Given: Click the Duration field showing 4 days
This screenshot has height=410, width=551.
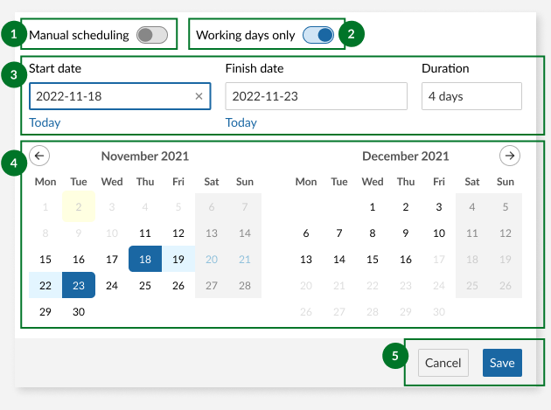Looking at the screenshot, I should coord(471,96).
